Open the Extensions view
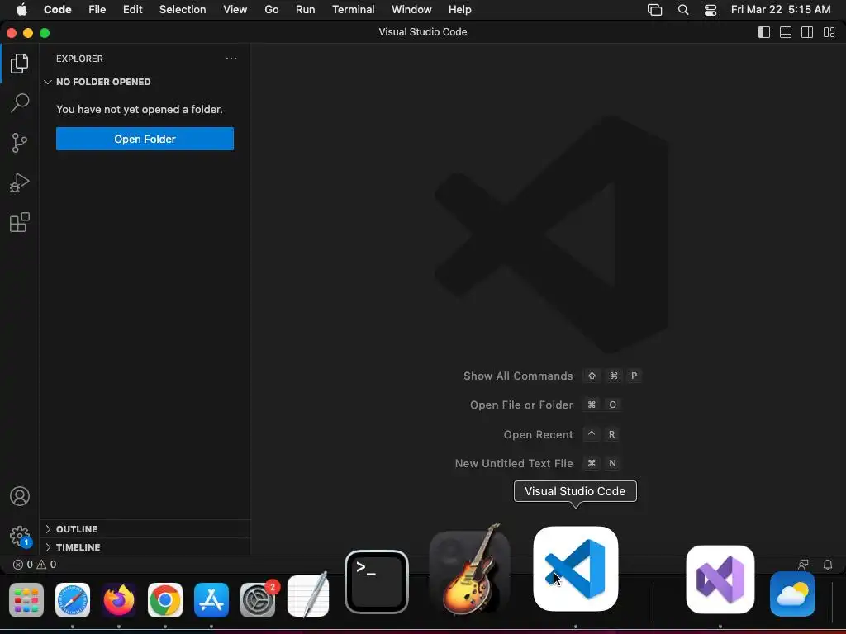Image resolution: width=846 pixels, height=634 pixels. pyautogui.click(x=20, y=222)
